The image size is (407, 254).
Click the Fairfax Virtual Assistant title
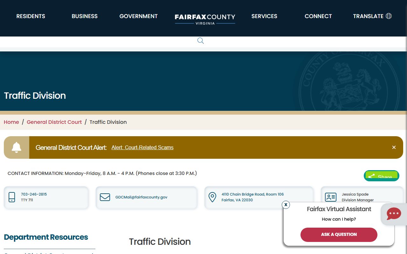click(339, 209)
